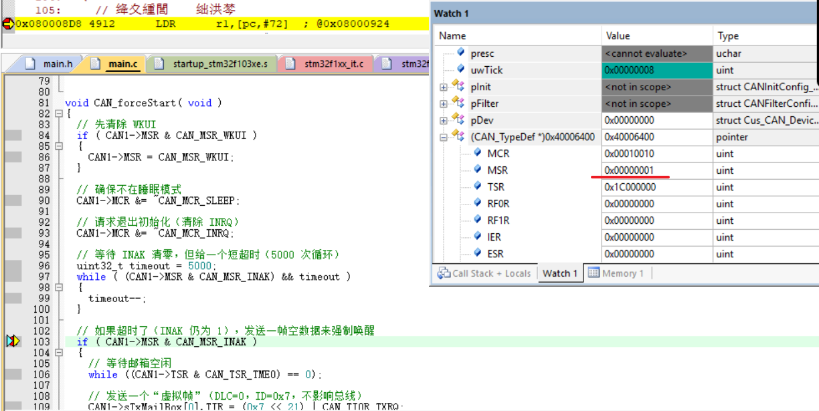Click the Call Stack + Locals tab icon

(444, 273)
